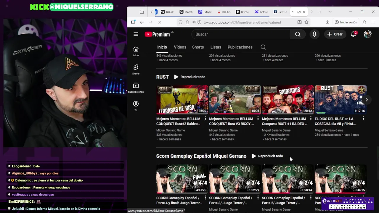The width and height of the screenshot is (379, 213).
Task: Switch to the Shorts channel tab
Action: click(198, 47)
